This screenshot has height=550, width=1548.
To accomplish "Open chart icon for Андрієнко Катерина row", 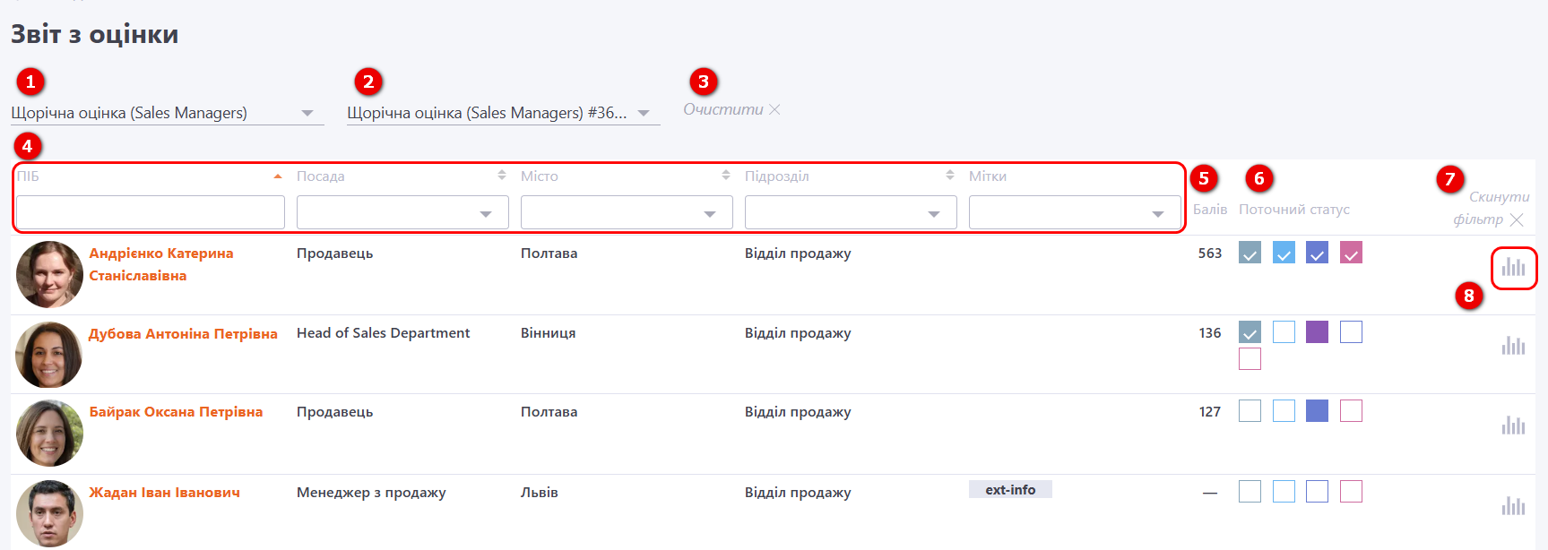I will coord(1513,267).
